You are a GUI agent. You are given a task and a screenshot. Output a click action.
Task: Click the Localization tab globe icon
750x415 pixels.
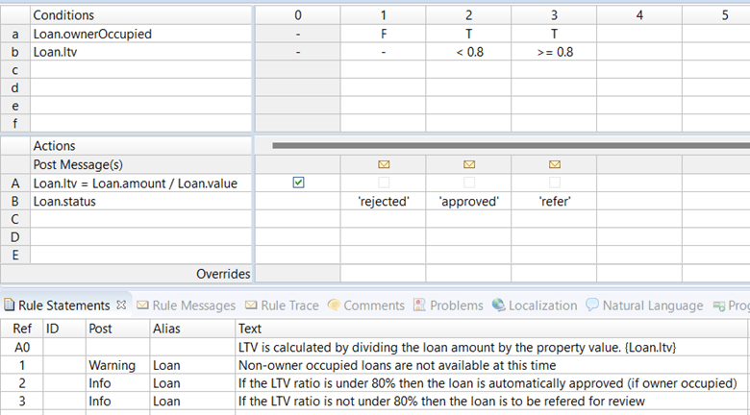(498, 305)
